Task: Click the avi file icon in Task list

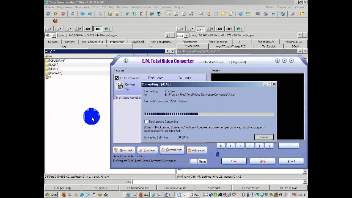Action: click(x=120, y=86)
